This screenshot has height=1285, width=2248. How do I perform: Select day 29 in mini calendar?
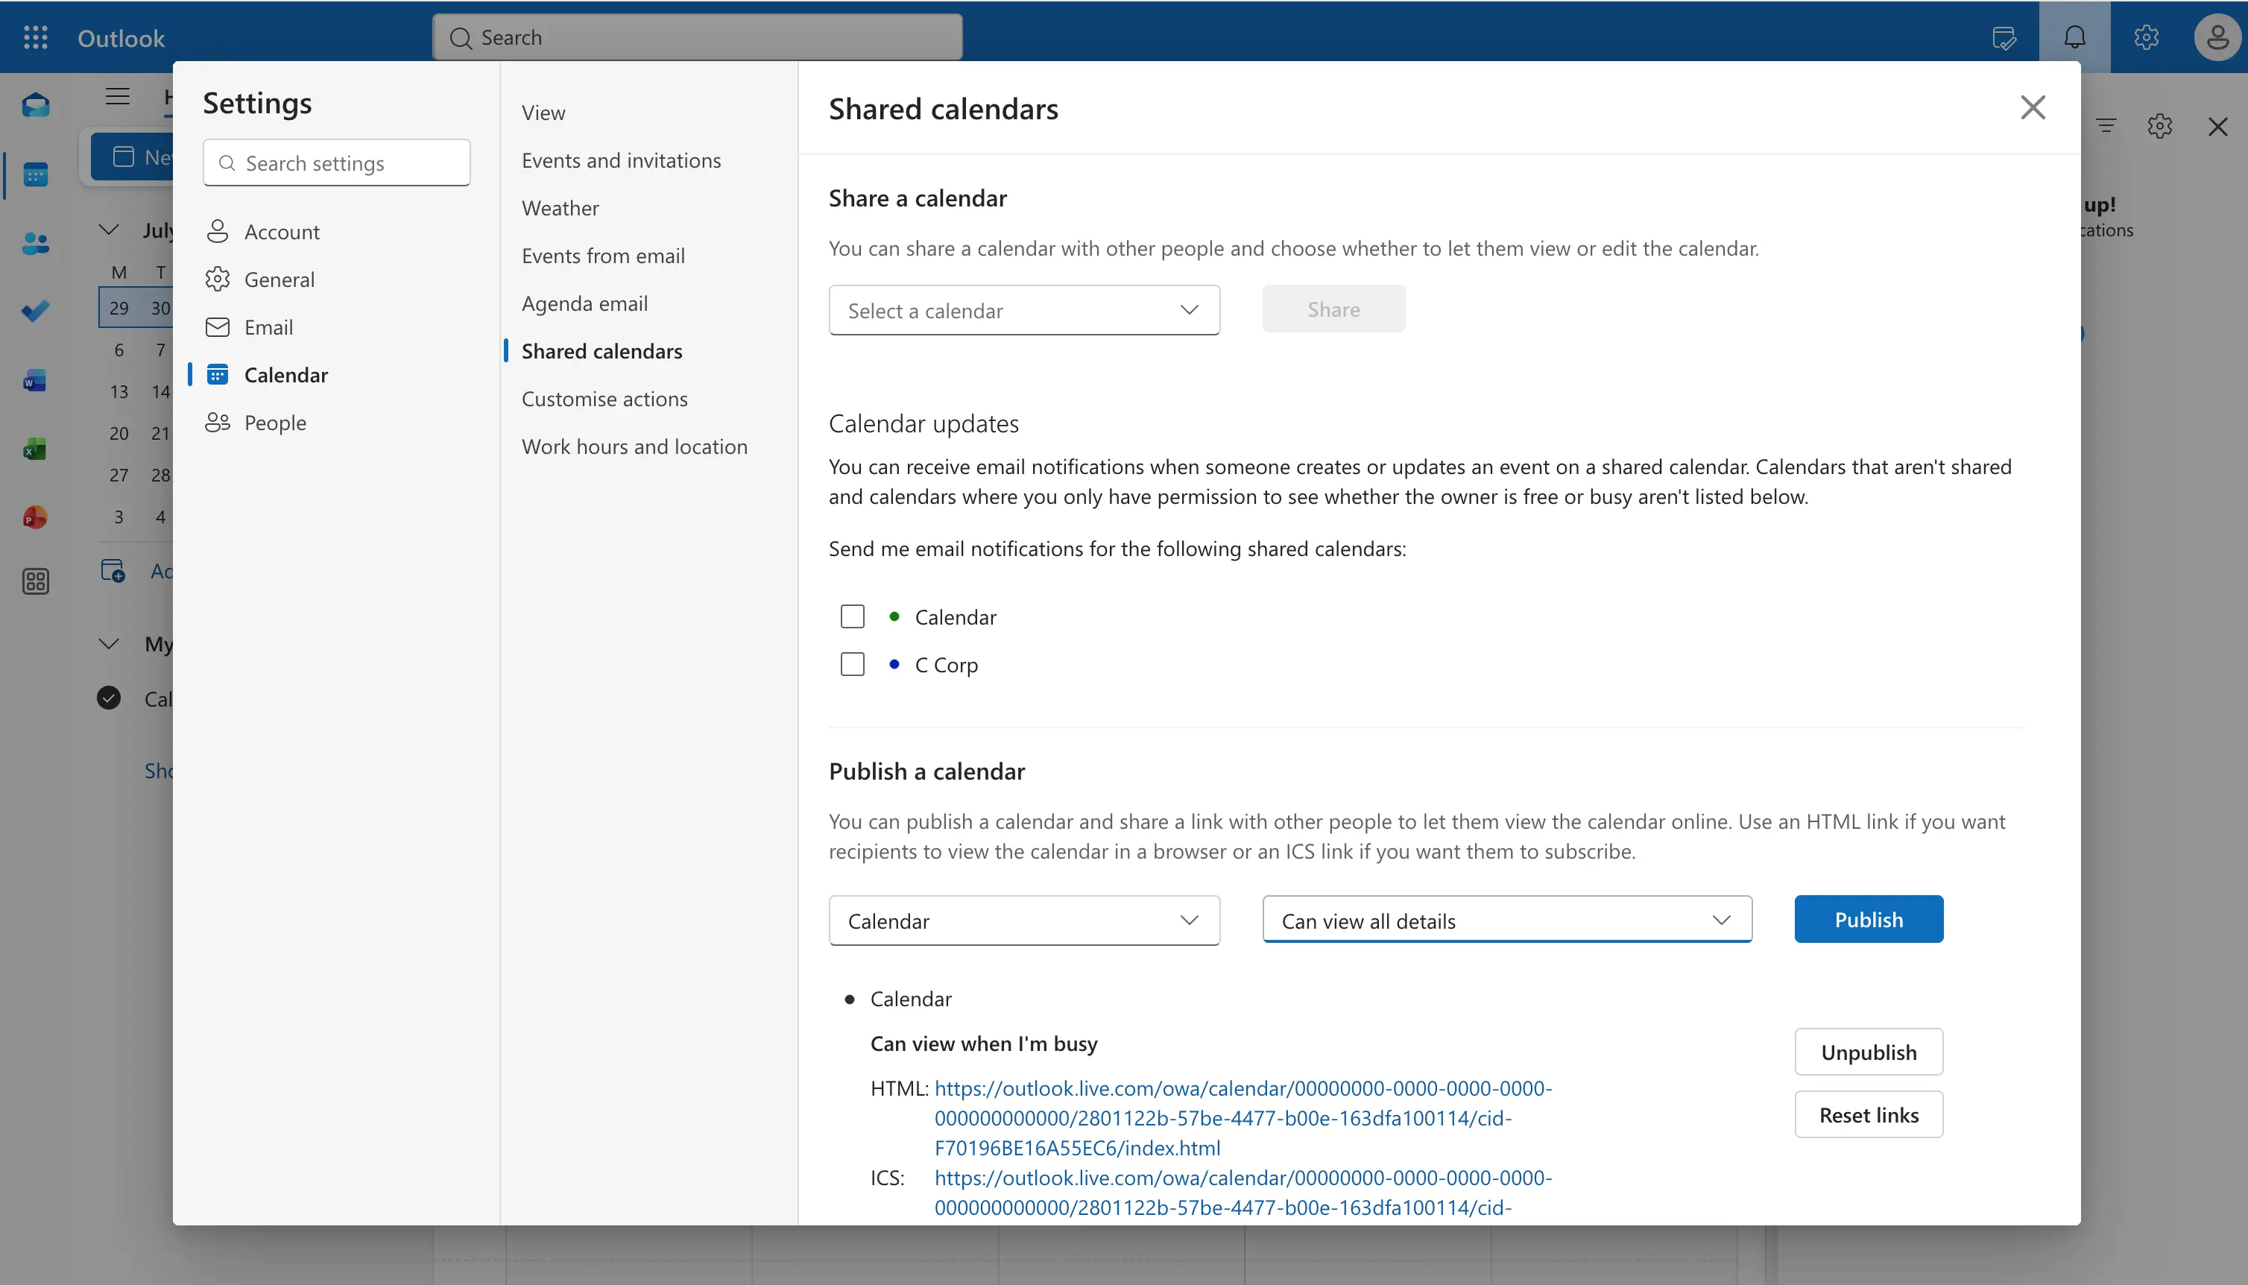(x=119, y=307)
